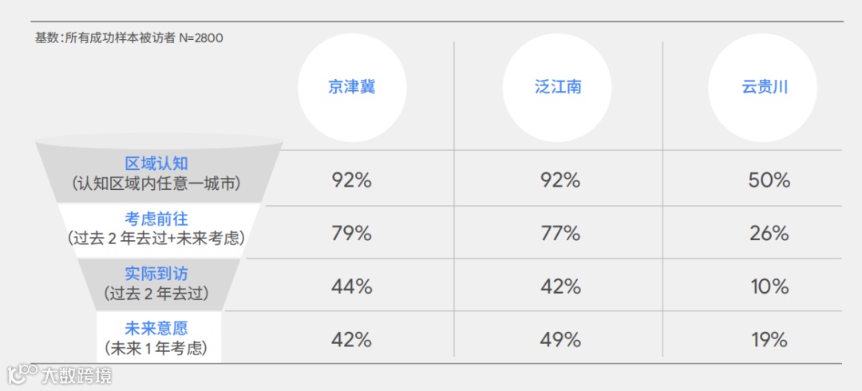Click 泛江南 未来意愿 value 49%

click(560, 340)
